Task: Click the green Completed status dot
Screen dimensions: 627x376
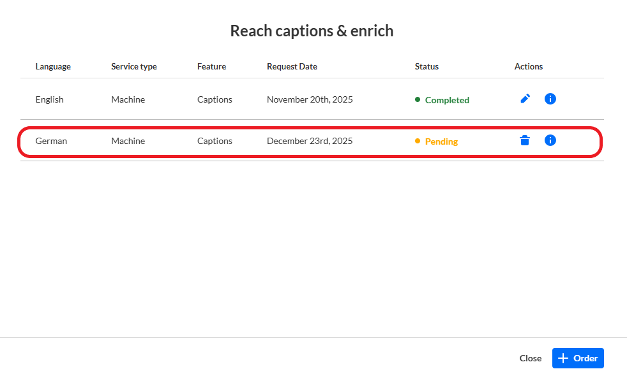Action: tap(418, 99)
